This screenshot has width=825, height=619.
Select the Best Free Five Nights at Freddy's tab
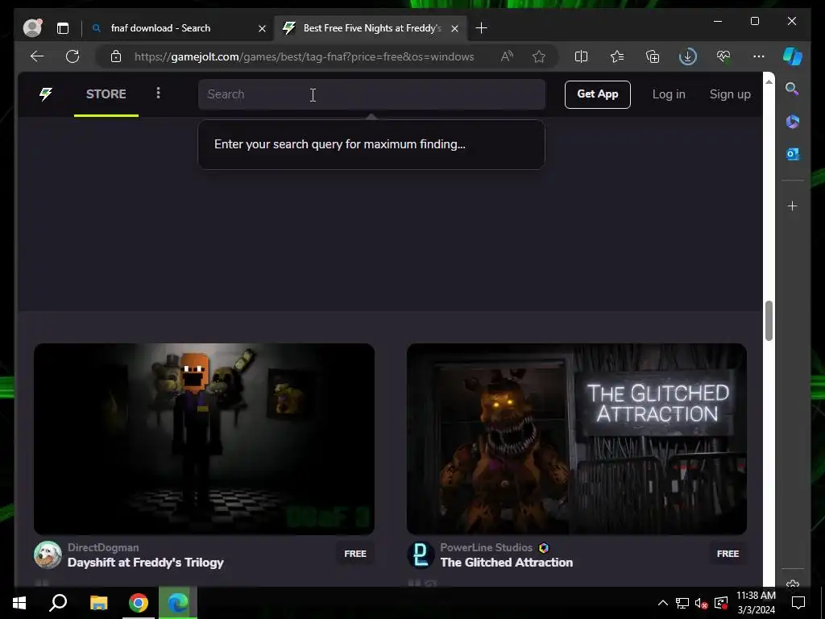point(372,28)
